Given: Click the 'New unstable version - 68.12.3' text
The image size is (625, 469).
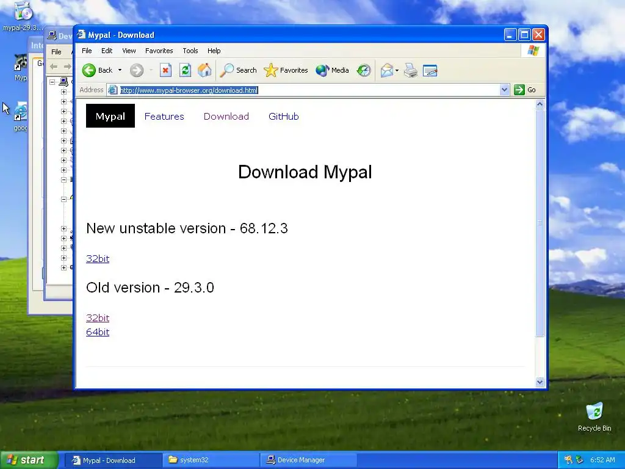Looking at the screenshot, I should click(x=187, y=228).
